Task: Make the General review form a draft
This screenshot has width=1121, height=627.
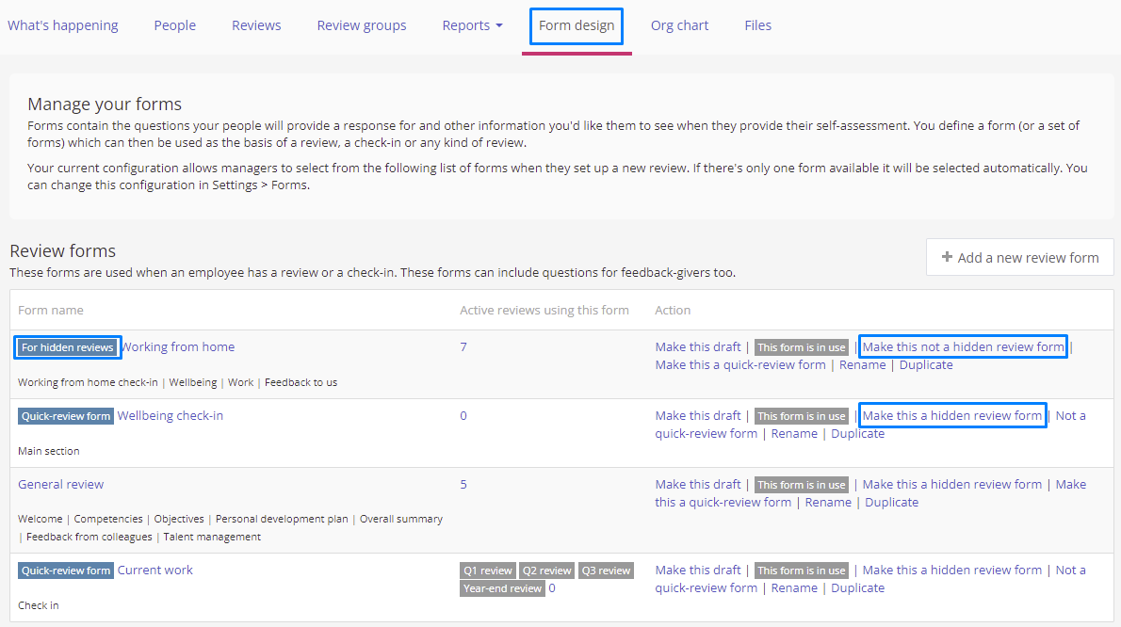Action: (x=698, y=484)
